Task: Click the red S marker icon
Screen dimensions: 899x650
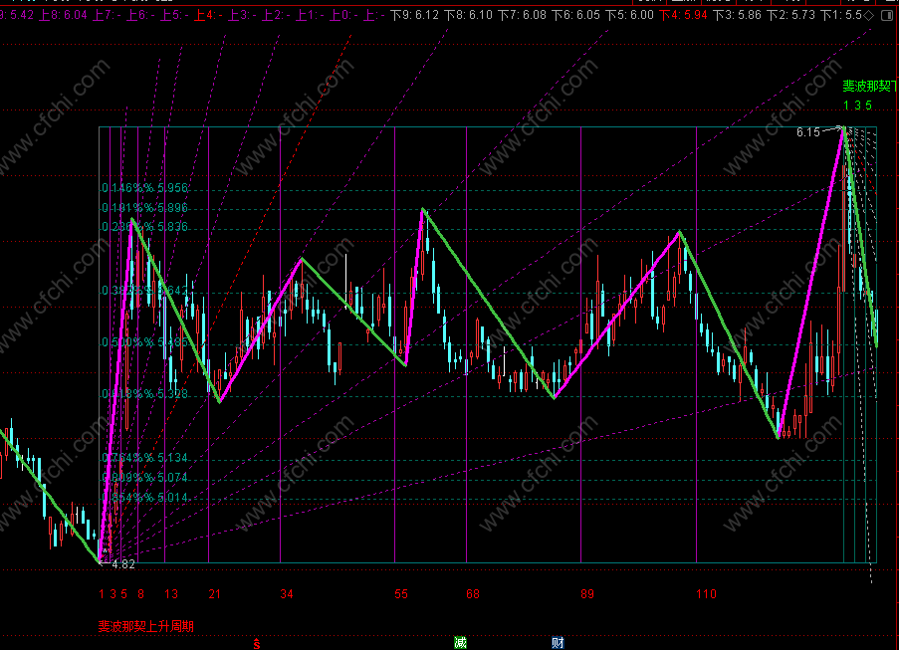Action: pos(257,643)
